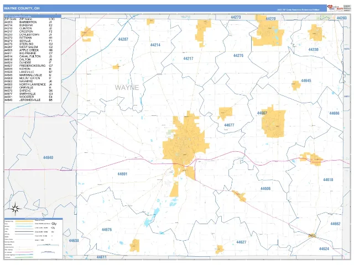This screenshot has height=265, width=354.
Task: Select the NAVARRE row in the ZIP index
Action: [28, 81]
